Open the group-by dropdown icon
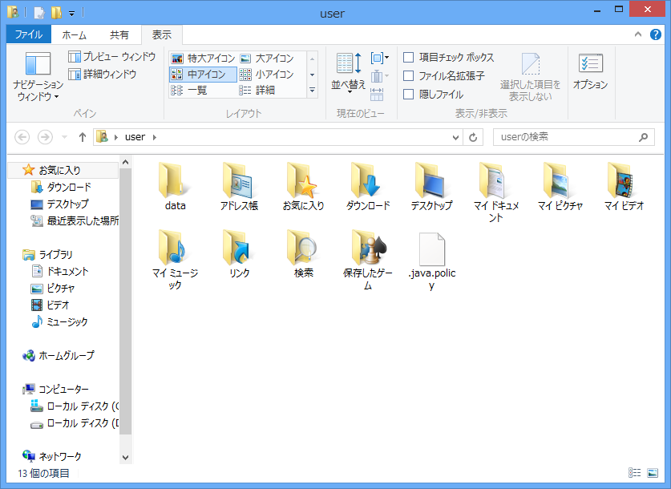The width and height of the screenshot is (671, 489). click(379, 58)
